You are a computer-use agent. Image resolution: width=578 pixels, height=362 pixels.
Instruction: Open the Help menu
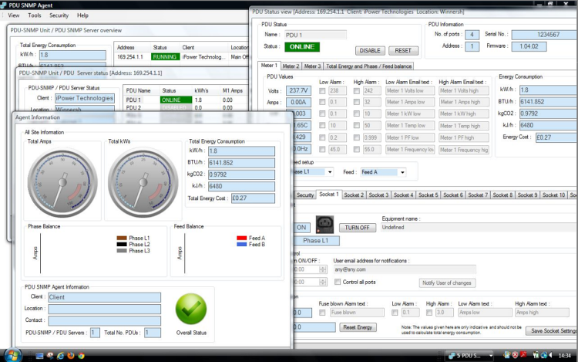82,15
